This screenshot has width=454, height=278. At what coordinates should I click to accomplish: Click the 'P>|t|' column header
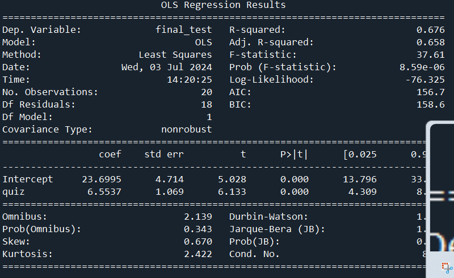294,155
